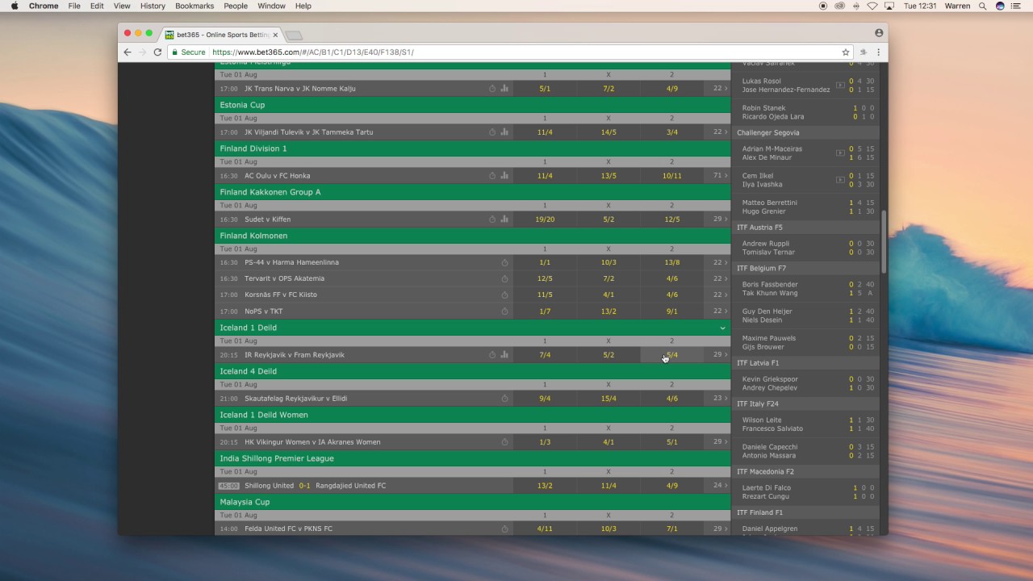Reload the bet365 page
This screenshot has width=1033, height=581.
tap(157, 52)
